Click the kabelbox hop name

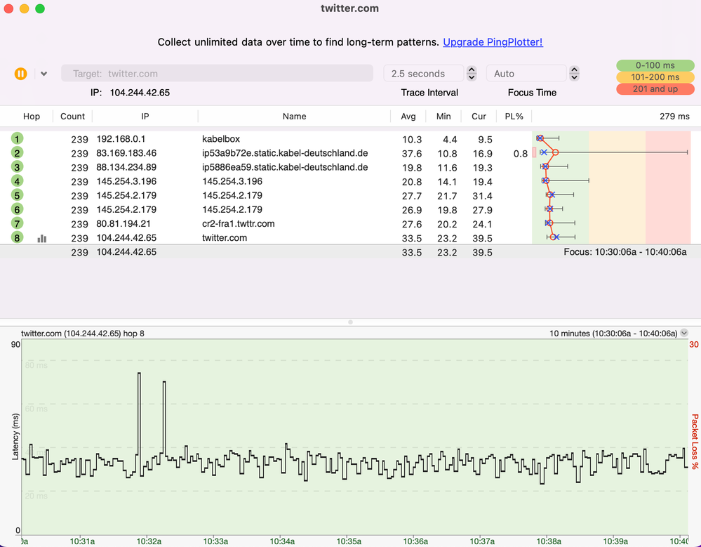click(x=221, y=139)
